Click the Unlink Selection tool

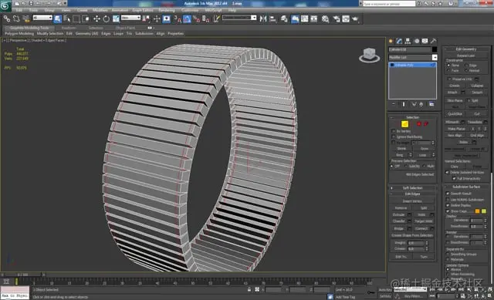(x=16, y=19)
